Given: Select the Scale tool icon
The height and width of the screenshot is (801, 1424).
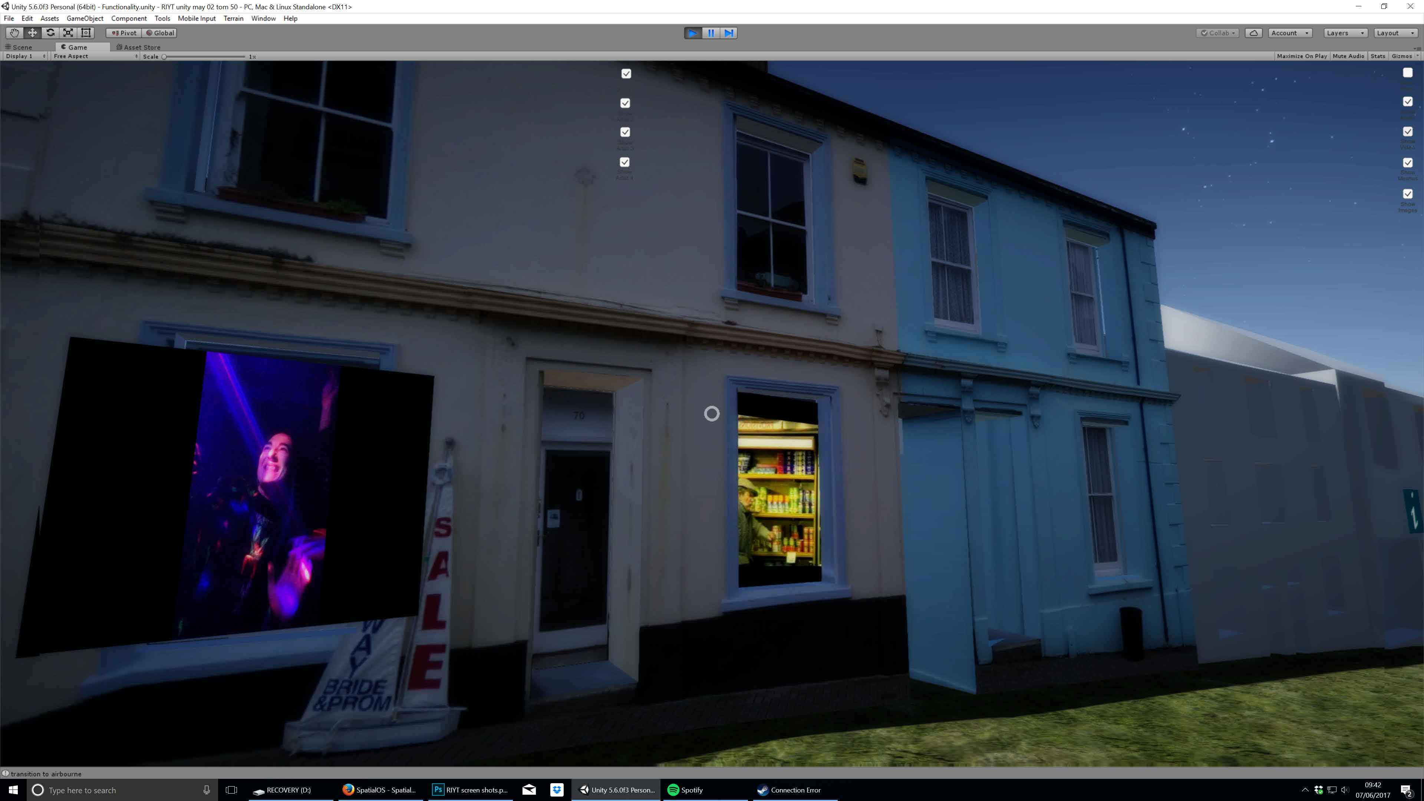Looking at the screenshot, I should (68, 33).
